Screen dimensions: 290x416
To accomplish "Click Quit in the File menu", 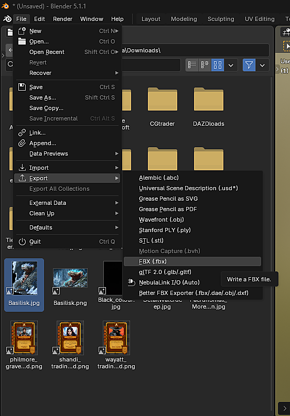I will click(68, 242).
